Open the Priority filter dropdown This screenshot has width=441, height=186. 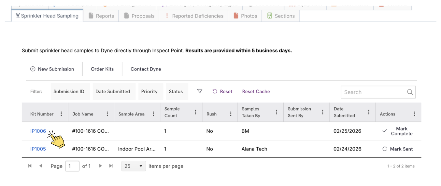point(149,91)
